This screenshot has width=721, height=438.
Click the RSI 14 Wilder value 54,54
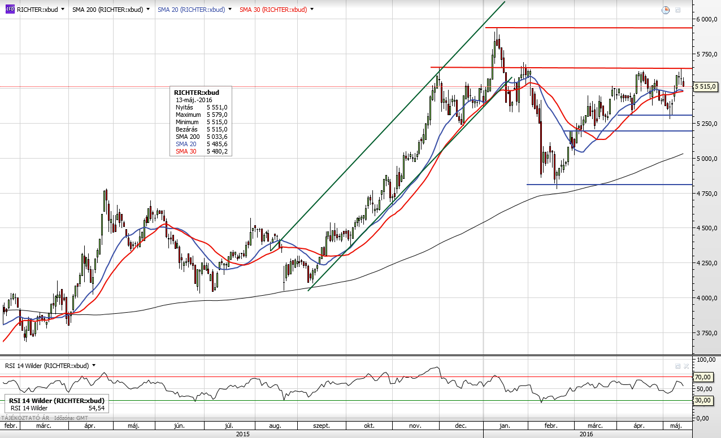[96, 408]
